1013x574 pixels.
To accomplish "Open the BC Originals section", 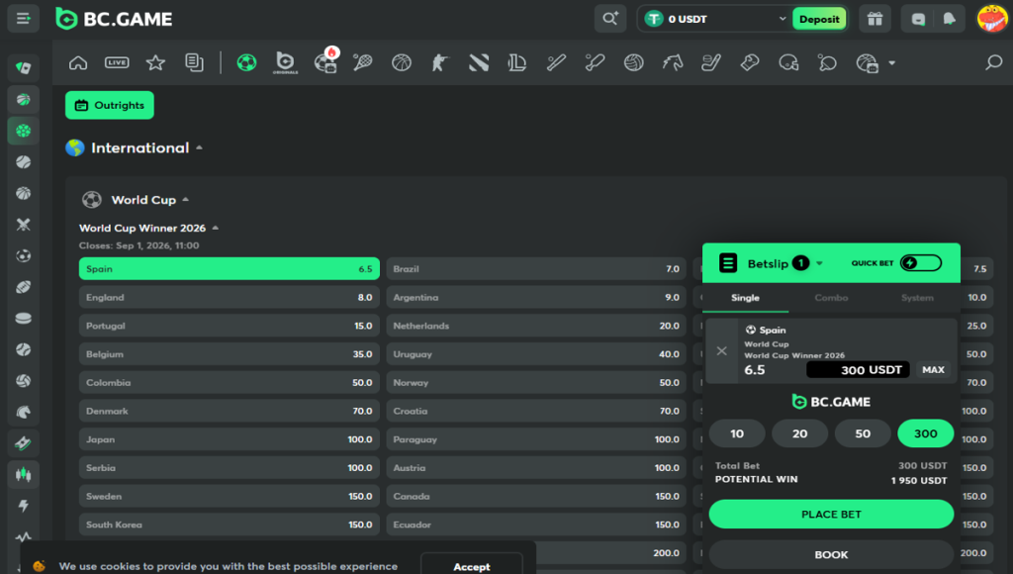I will click(286, 62).
